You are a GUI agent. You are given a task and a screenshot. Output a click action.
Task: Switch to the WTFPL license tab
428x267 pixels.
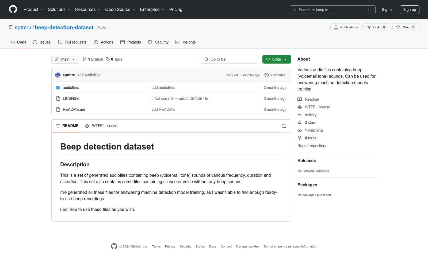[101, 126]
